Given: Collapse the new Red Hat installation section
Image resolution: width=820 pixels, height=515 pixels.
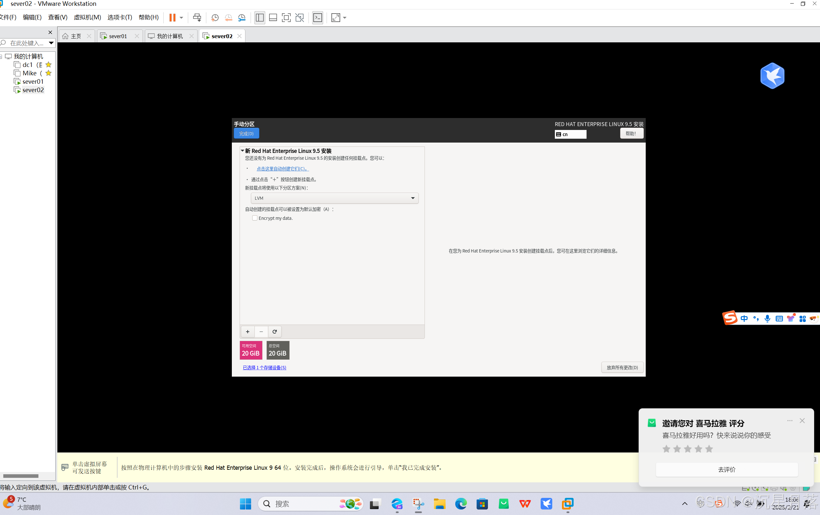Looking at the screenshot, I should coord(242,151).
